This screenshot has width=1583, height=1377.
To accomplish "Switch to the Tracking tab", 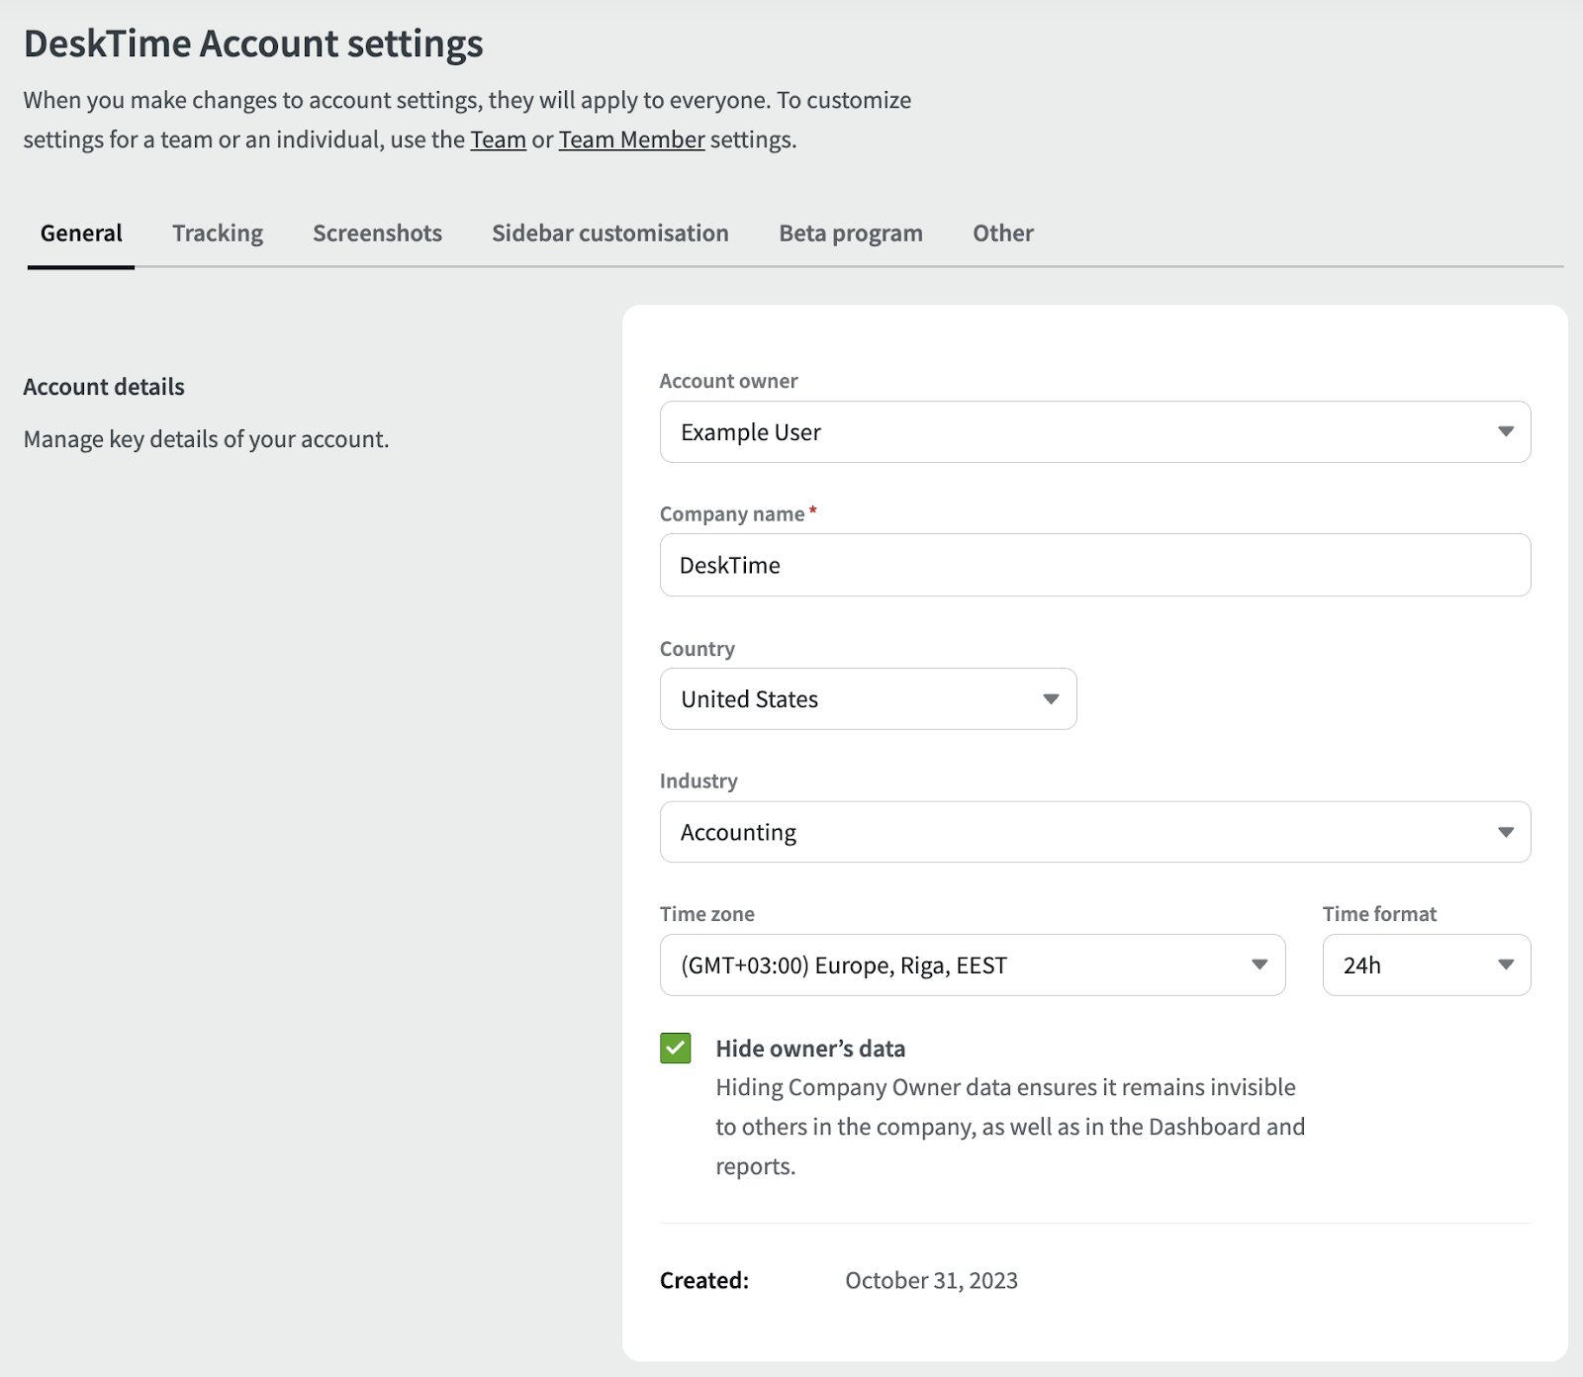I will (x=218, y=233).
